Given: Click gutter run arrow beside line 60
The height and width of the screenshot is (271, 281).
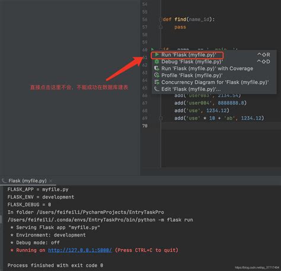Looking at the screenshot, I should click(152, 50).
